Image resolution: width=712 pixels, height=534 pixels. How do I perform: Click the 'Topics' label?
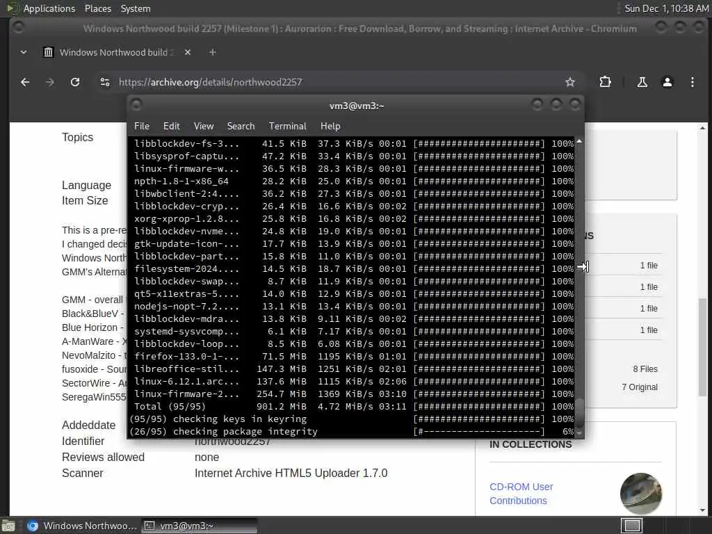click(x=77, y=138)
